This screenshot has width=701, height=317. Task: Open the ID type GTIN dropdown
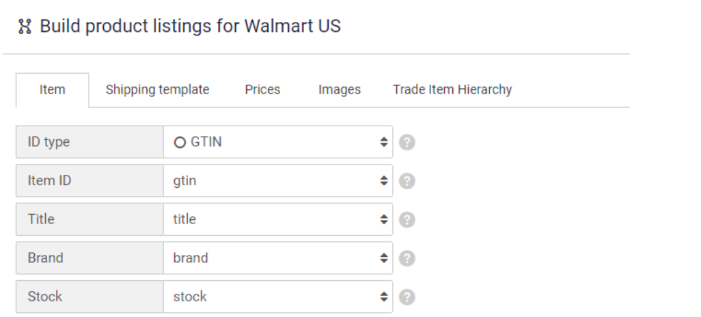coord(278,141)
